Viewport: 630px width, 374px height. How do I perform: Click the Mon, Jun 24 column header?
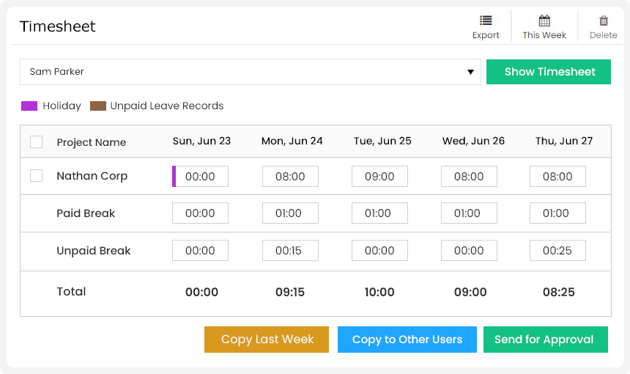click(x=292, y=141)
